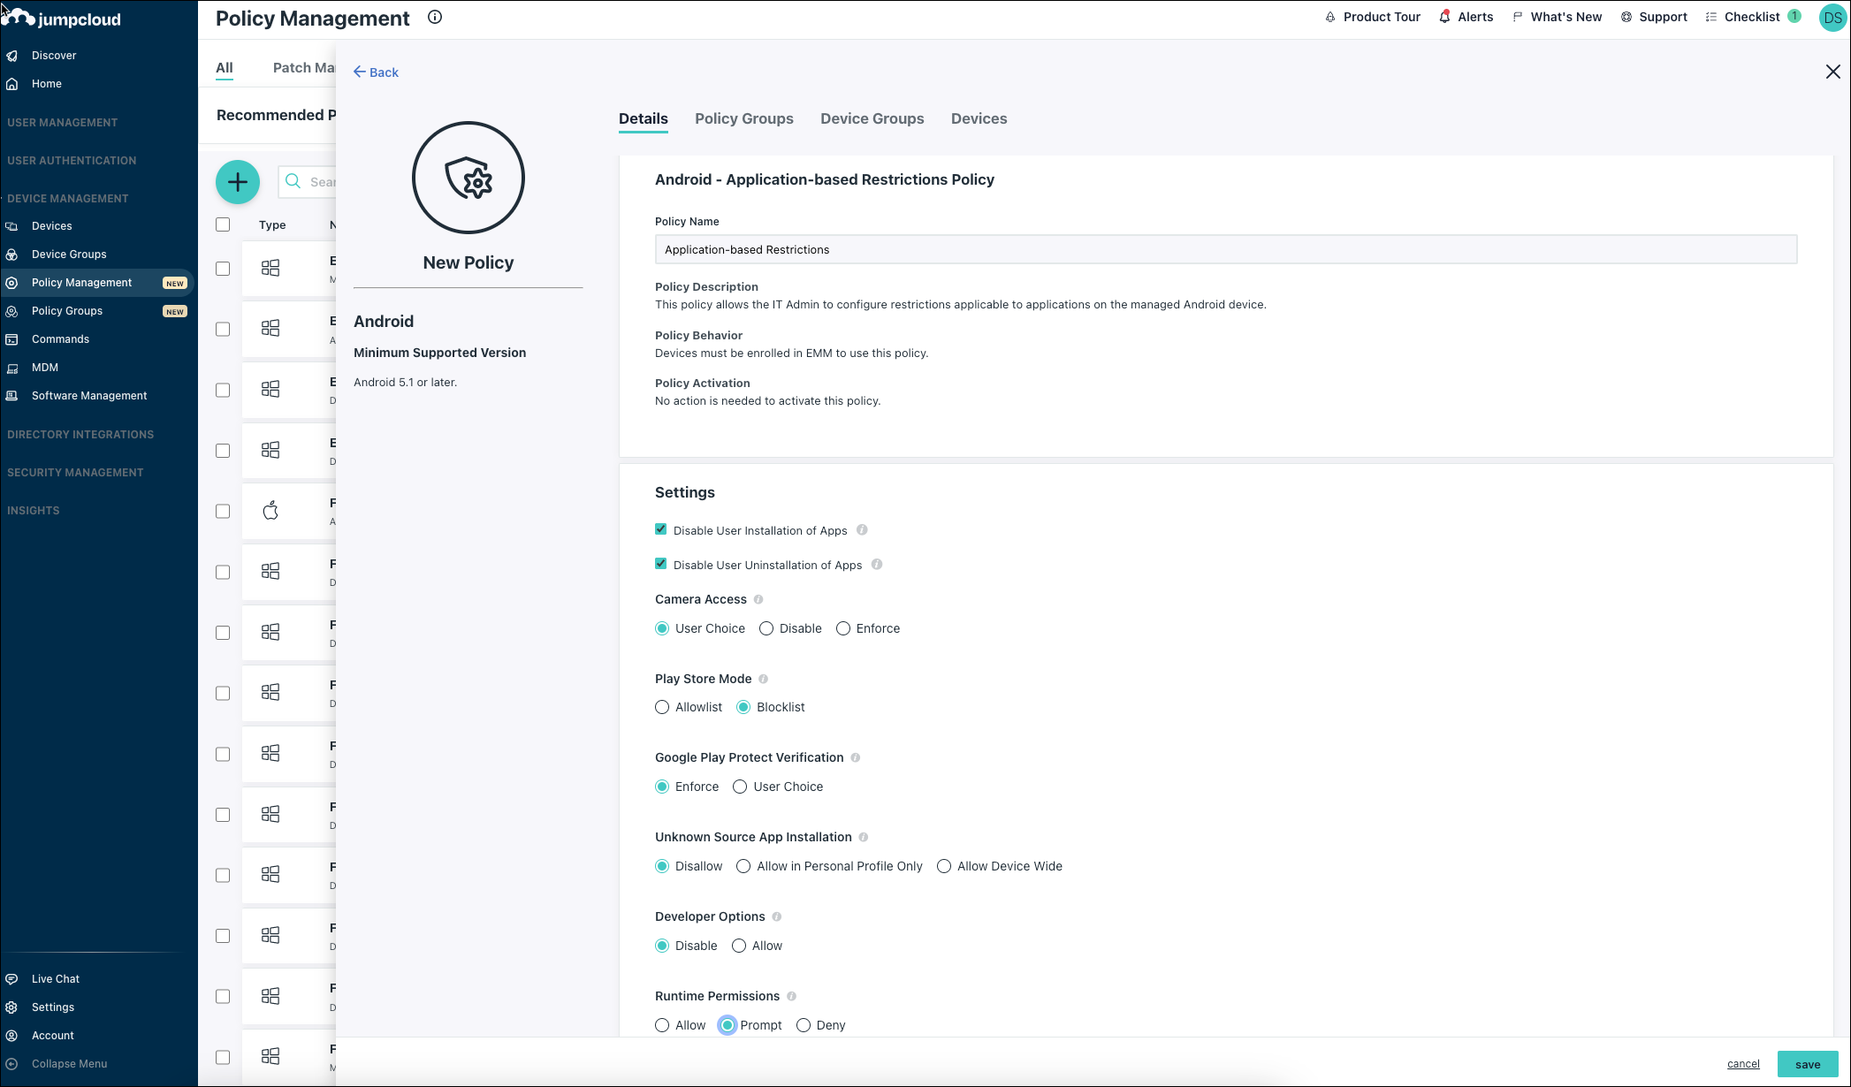Click the green plus add policy button
Image resolution: width=1851 pixels, height=1087 pixels.
tap(238, 182)
